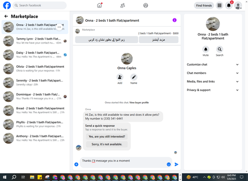Screen dimensions: 248x181
Task: Open File Explorer from taskbar
Action: 32,177
